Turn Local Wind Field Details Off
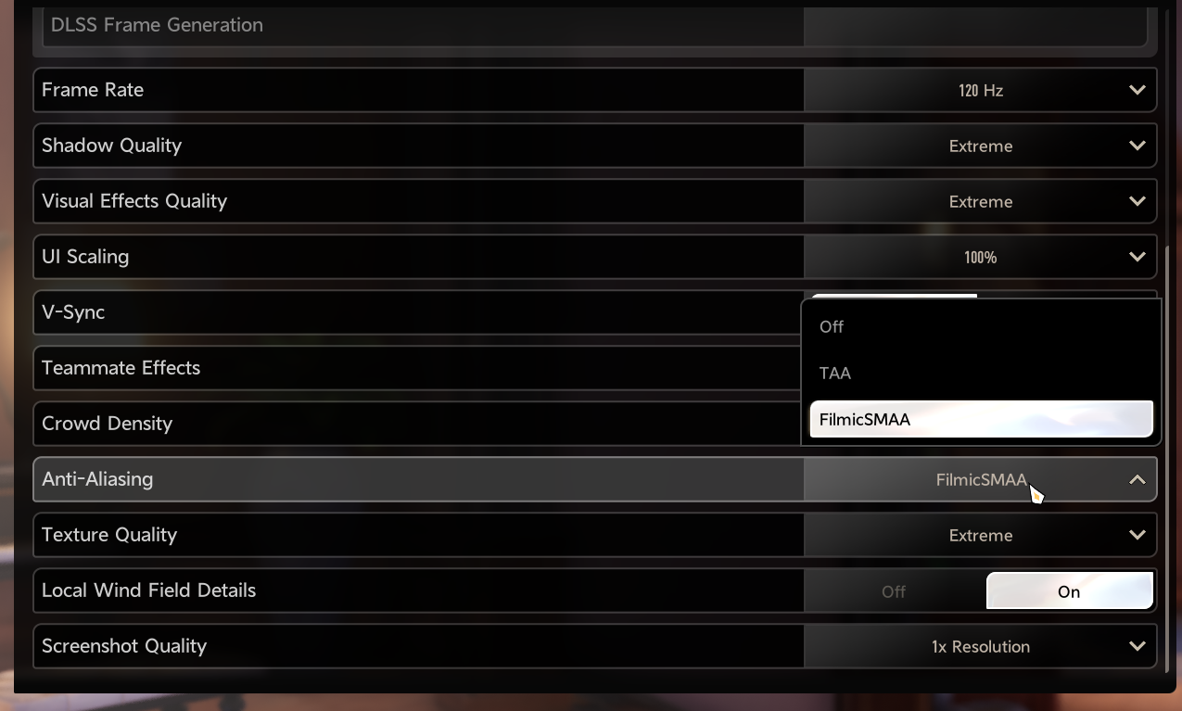Screen dimensions: 1182x711 point(894,591)
